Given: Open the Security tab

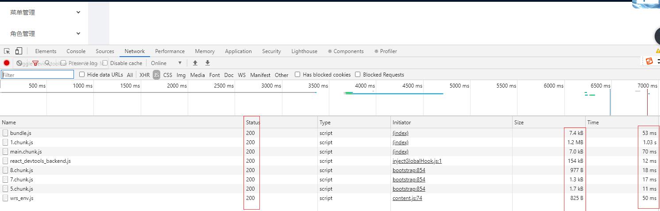Looking at the screenshot, I should pyautogui.click(x=271, y=51).
